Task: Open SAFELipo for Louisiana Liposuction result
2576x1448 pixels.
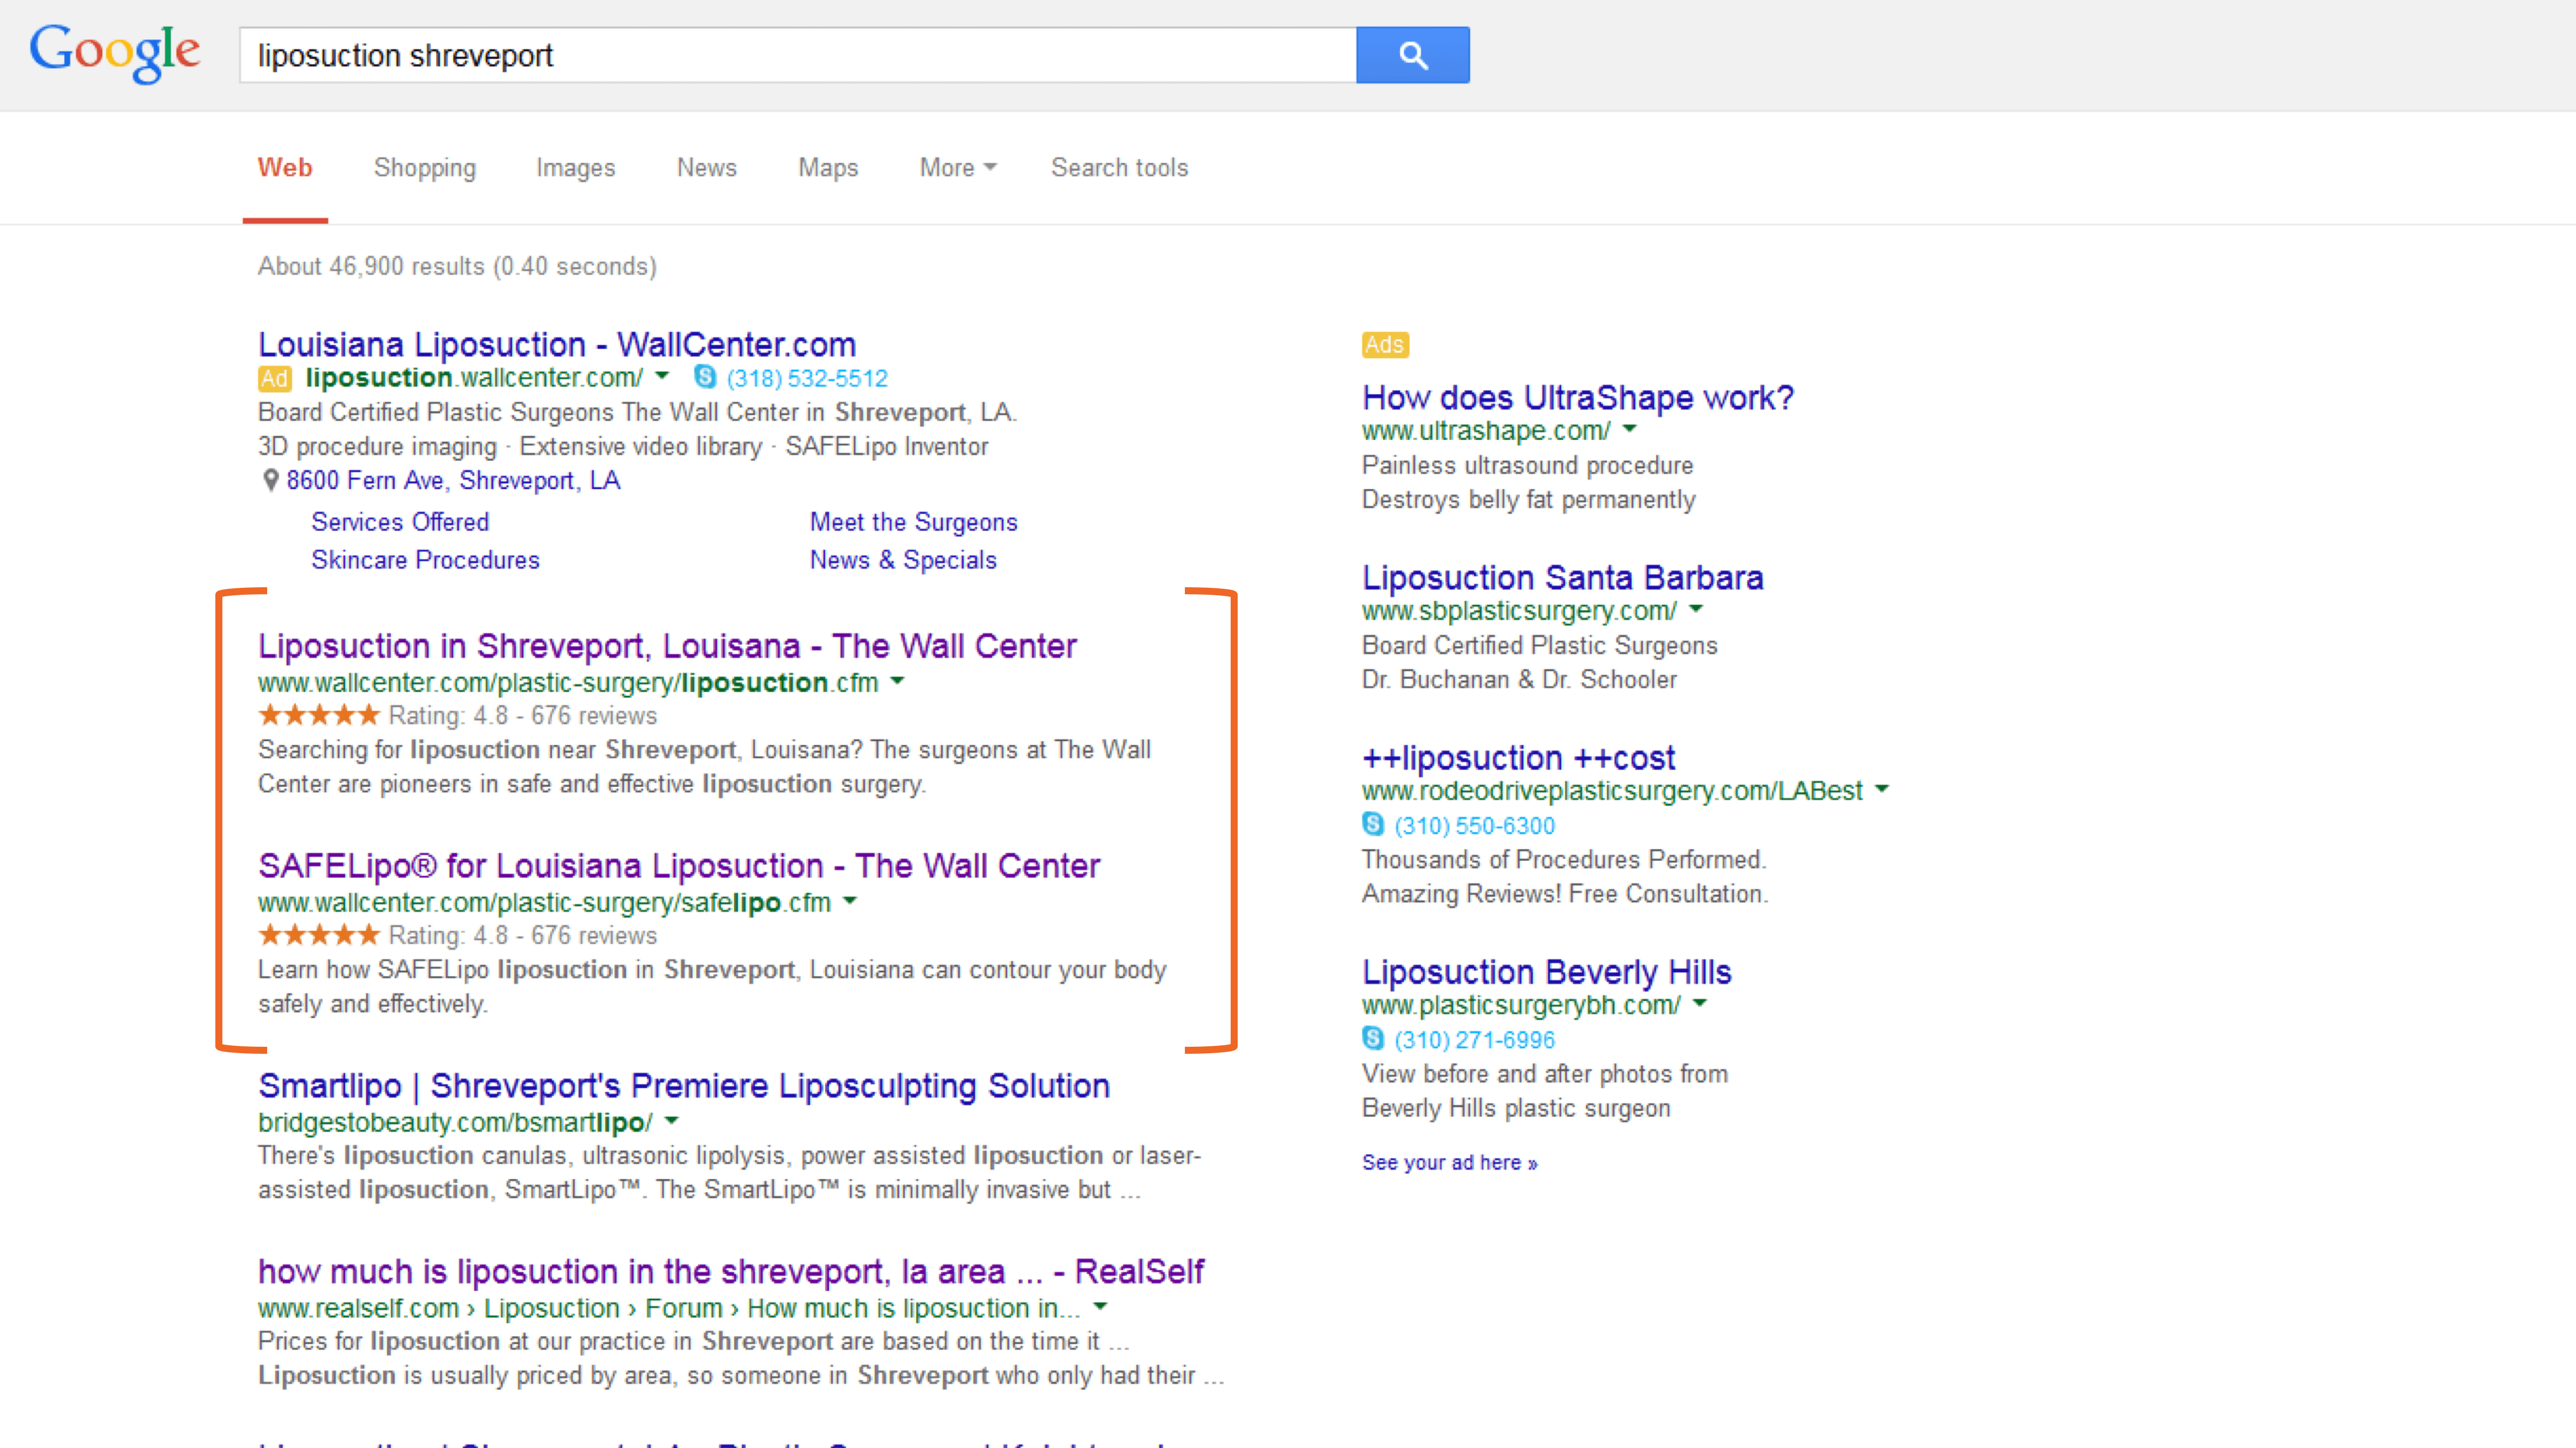Action: tap(679, 866)
